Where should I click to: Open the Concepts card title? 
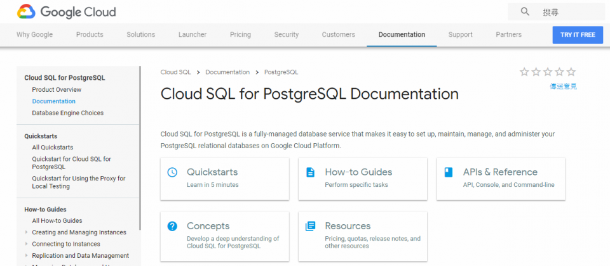208,226
